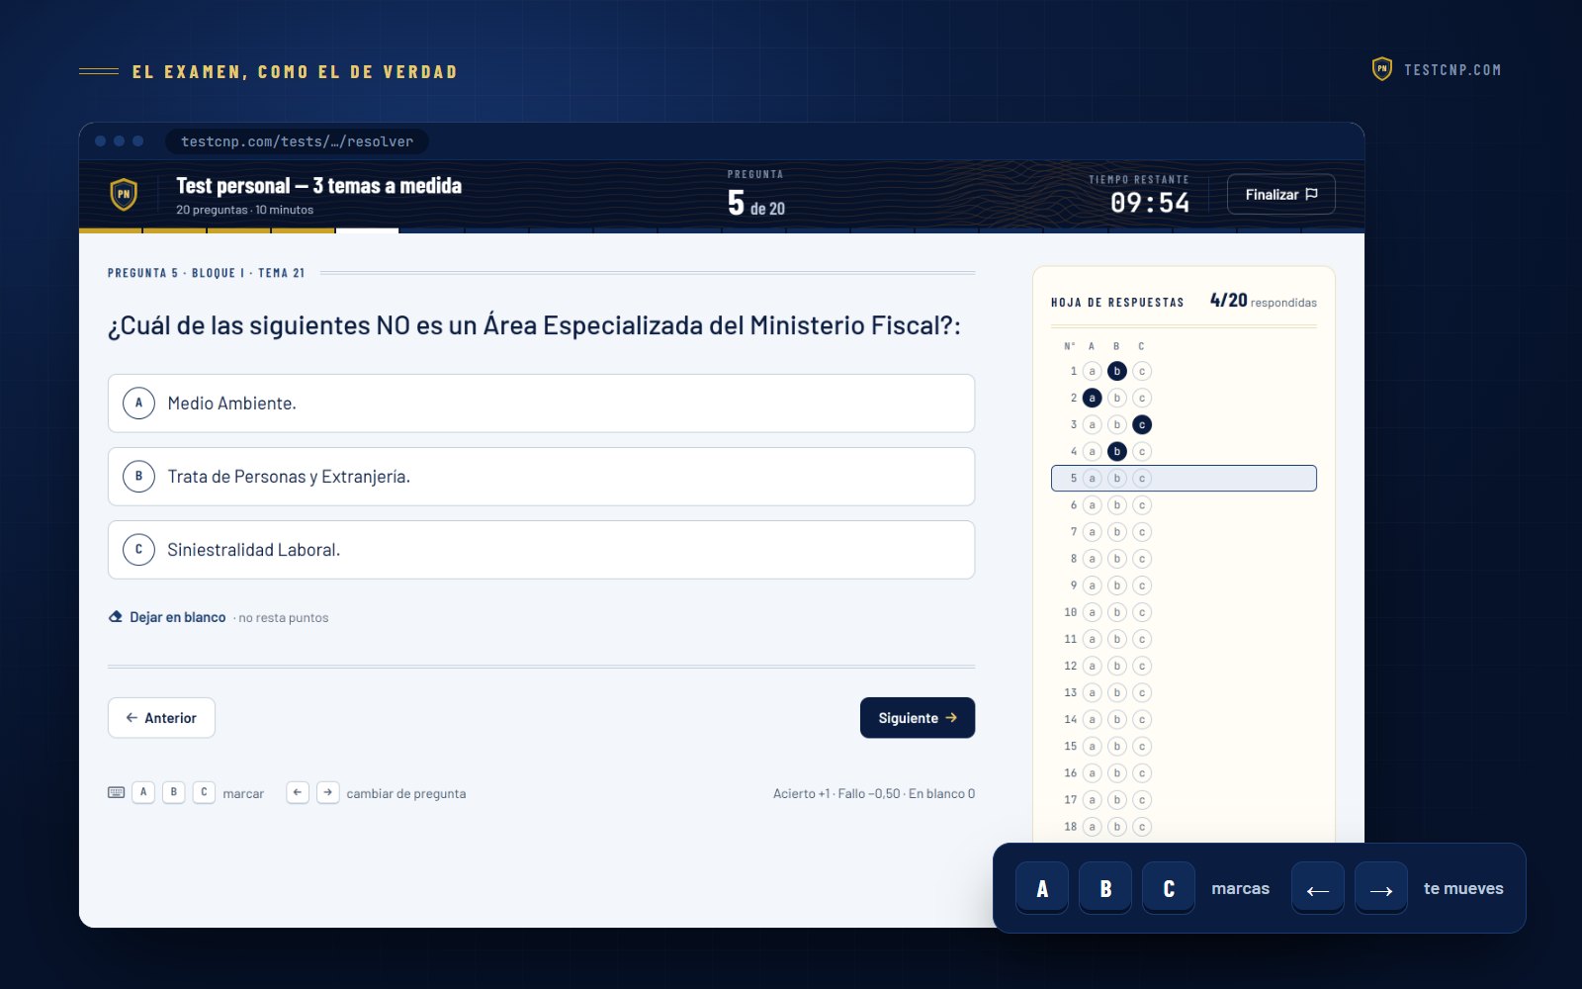The height and width of the screenshot is (989, 1582).
Task: Click the 09:54 remaining time display
Action: coord(1150,203)
